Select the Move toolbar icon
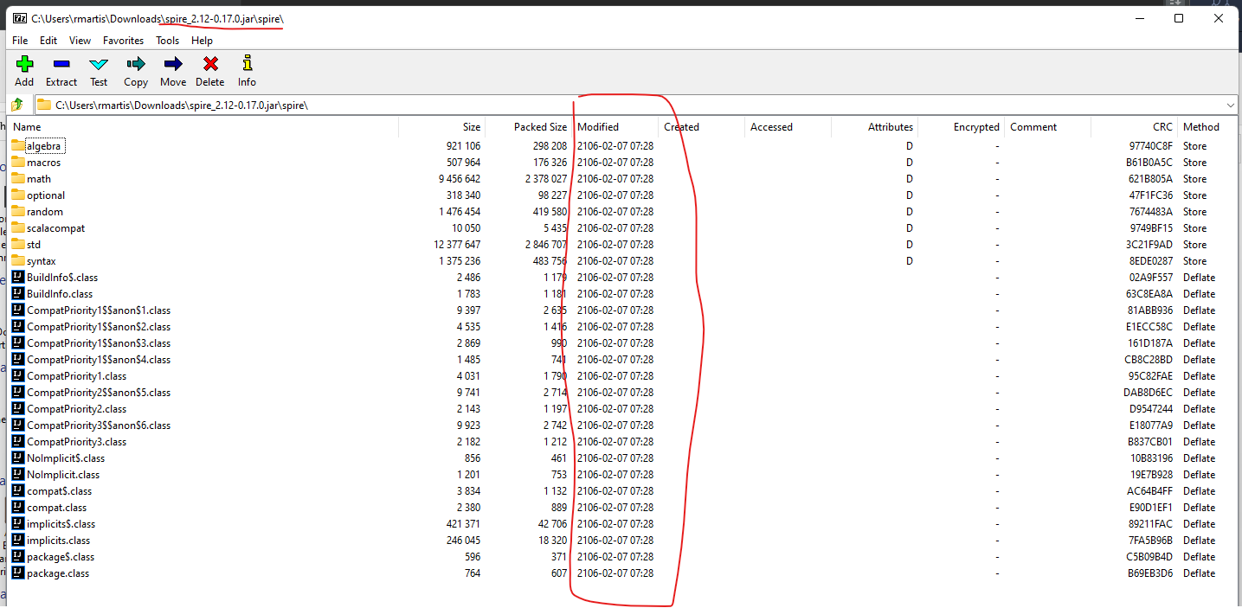 pos(172,69)
